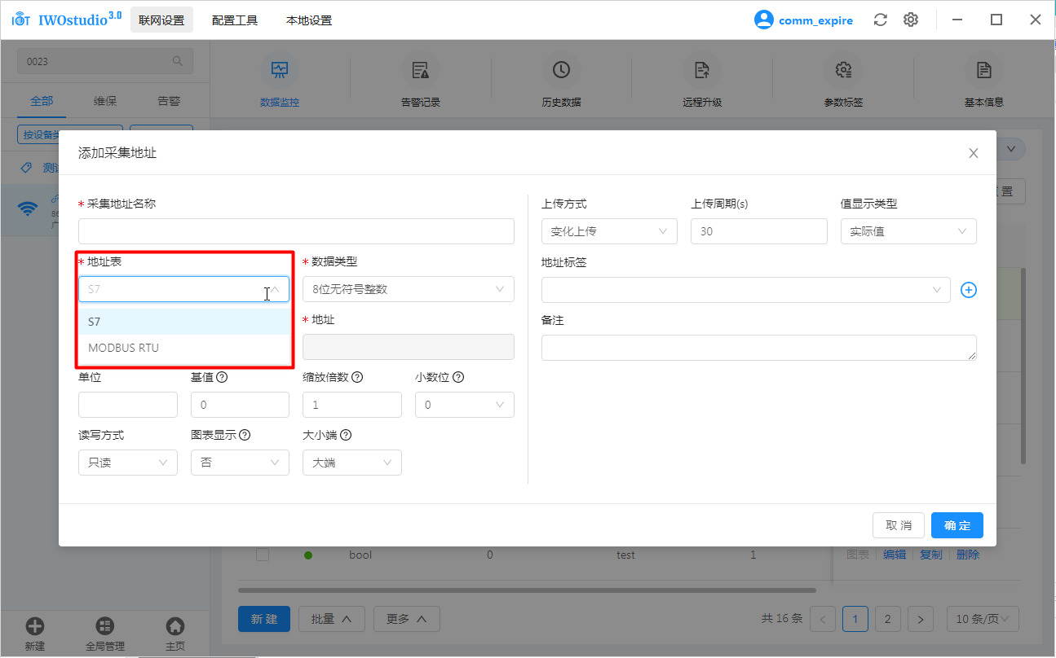Open the 本地设置 menu
This screenshot has height=658, width=1056.
coord(309,20)
